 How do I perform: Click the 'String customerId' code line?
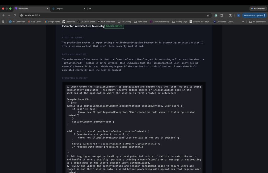click(116, 144)
